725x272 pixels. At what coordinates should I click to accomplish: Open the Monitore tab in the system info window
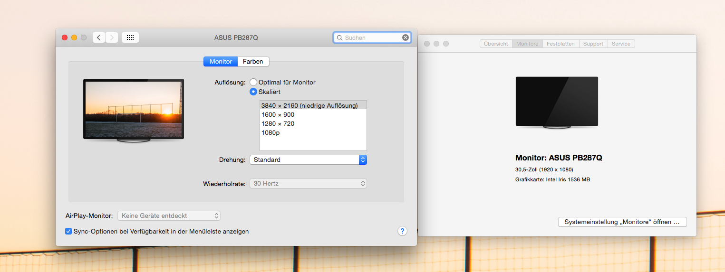(x=527, y=44)
